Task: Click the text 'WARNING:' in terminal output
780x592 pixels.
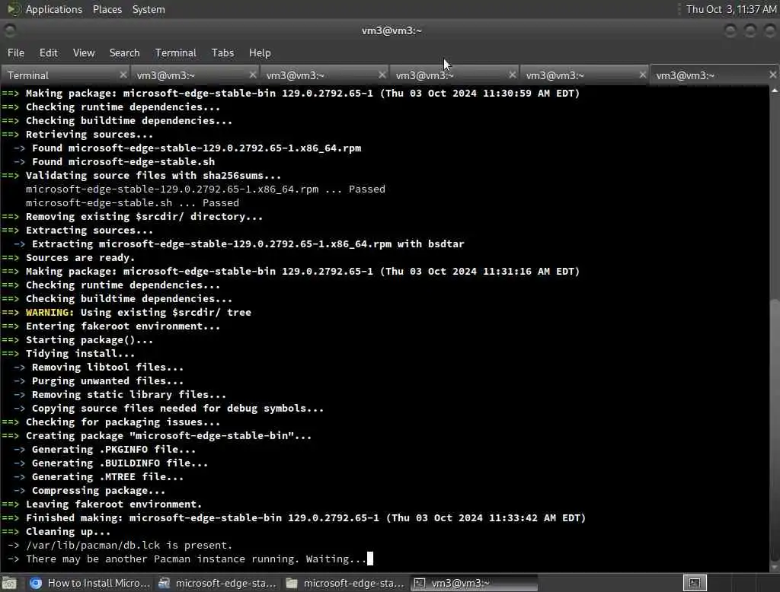Action: [50, 312]
